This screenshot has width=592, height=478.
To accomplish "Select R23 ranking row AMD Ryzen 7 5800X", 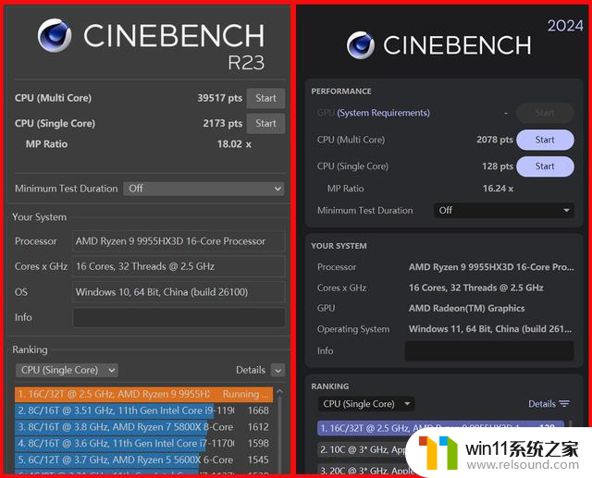I will tap(144, 427).
